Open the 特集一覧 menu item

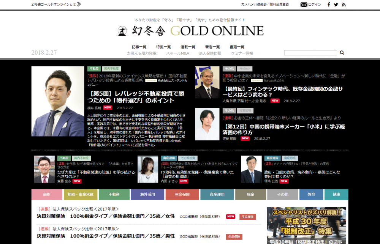(163, 47)
